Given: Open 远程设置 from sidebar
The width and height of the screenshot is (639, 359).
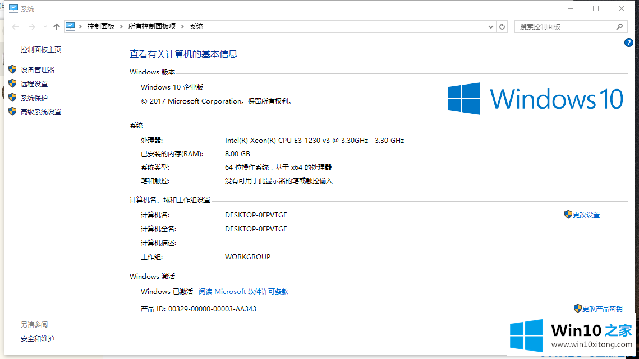Looking at the screenshot, I should tap(34, 84).
